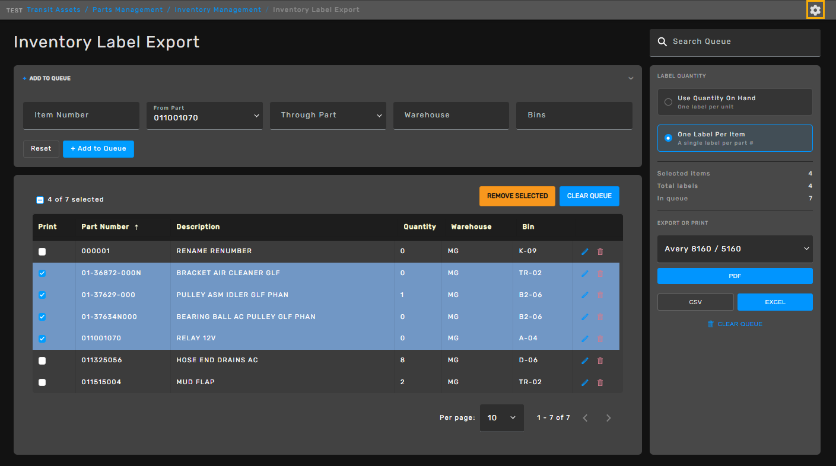Sort by Quantity column header
836x466 pixels.
[419, 227]
